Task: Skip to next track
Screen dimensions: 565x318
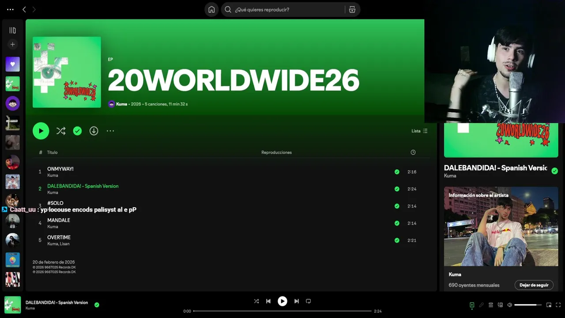Action: pyautogui.click(x=297, y=301)
